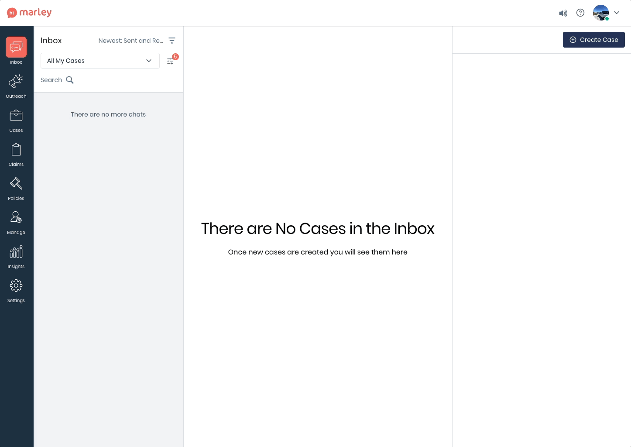Open Settings gear icon
Screen dimensions: 631x447
coord(16,286)
